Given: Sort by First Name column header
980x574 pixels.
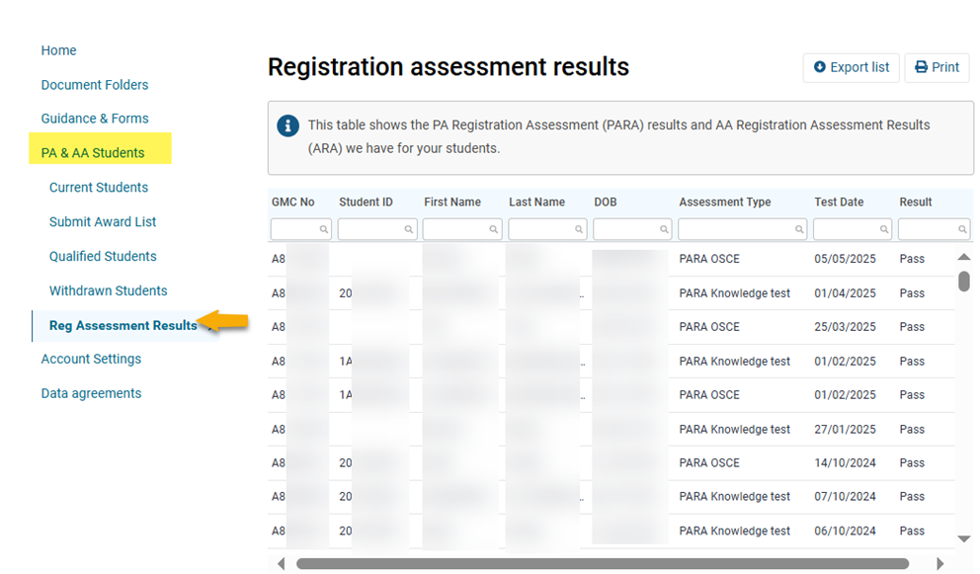Looking at the screenshot, I should (452, 202).
